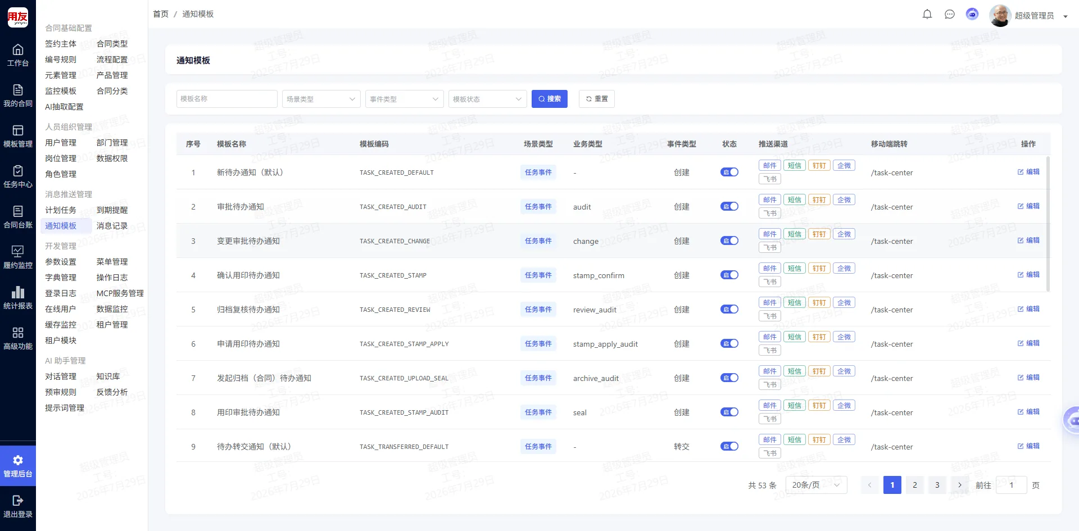The width and height of the screenshot is (1079, 531).
Task: Click the 模板名称 search input
Action: tap(227, 99)
